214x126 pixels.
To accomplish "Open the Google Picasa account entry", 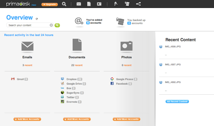I will (127, 79).
